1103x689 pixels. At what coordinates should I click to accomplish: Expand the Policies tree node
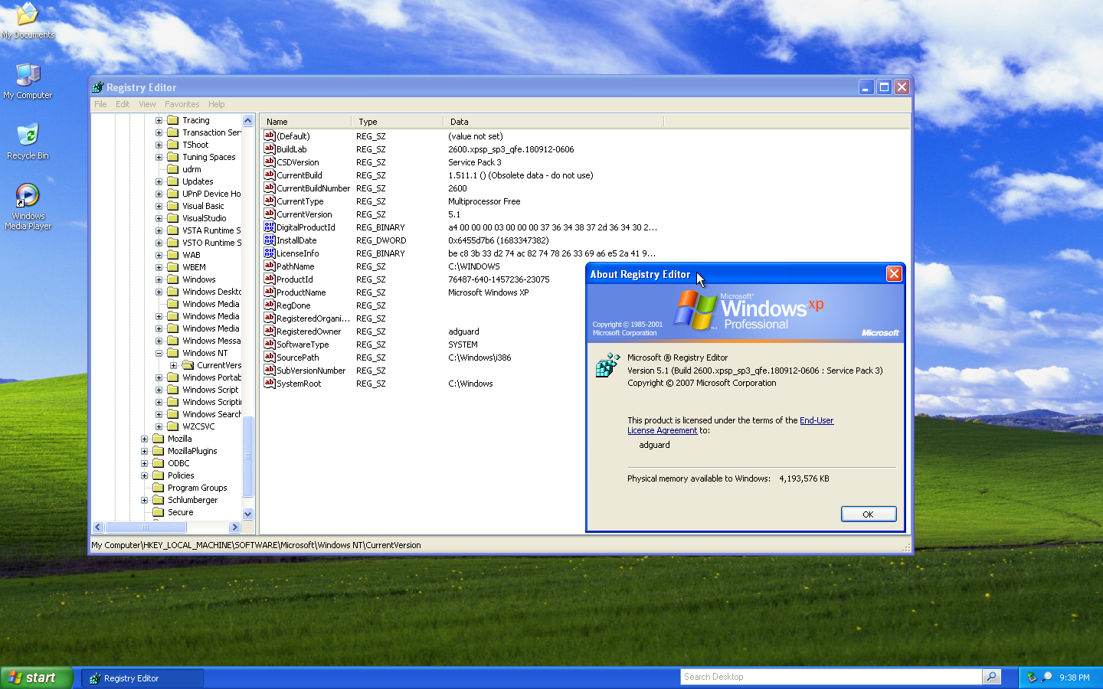click(x=144, y=475)
